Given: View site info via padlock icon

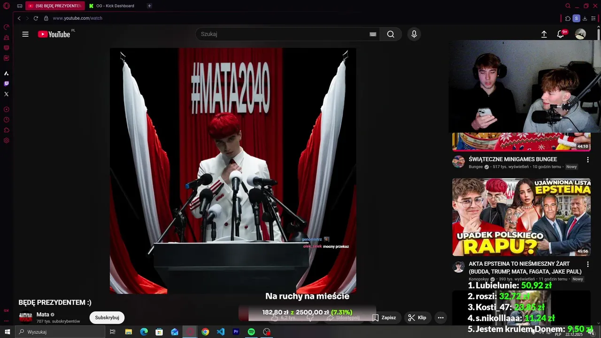Looking at the screenshot, I should pos(46,18).
